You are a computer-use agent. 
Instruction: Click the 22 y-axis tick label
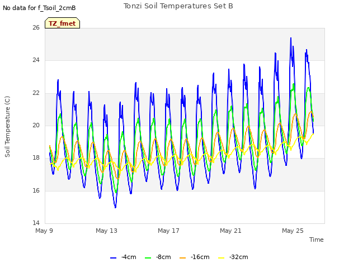pos(36,93)
